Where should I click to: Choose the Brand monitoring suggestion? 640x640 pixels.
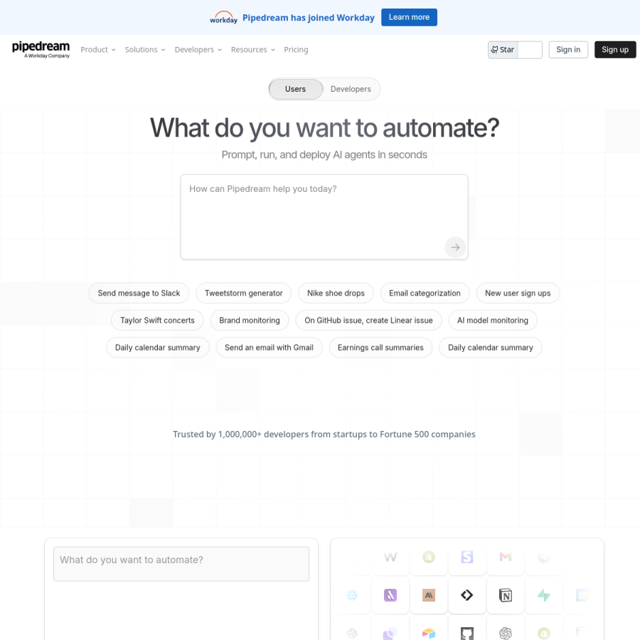[x=250, y=321]
